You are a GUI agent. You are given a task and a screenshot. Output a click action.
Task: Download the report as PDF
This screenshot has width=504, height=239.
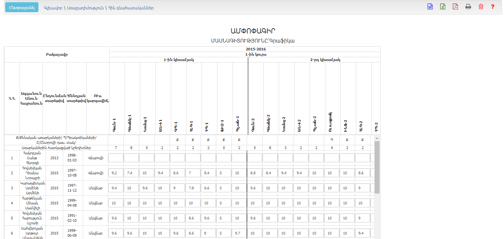[x=455, y=7]
